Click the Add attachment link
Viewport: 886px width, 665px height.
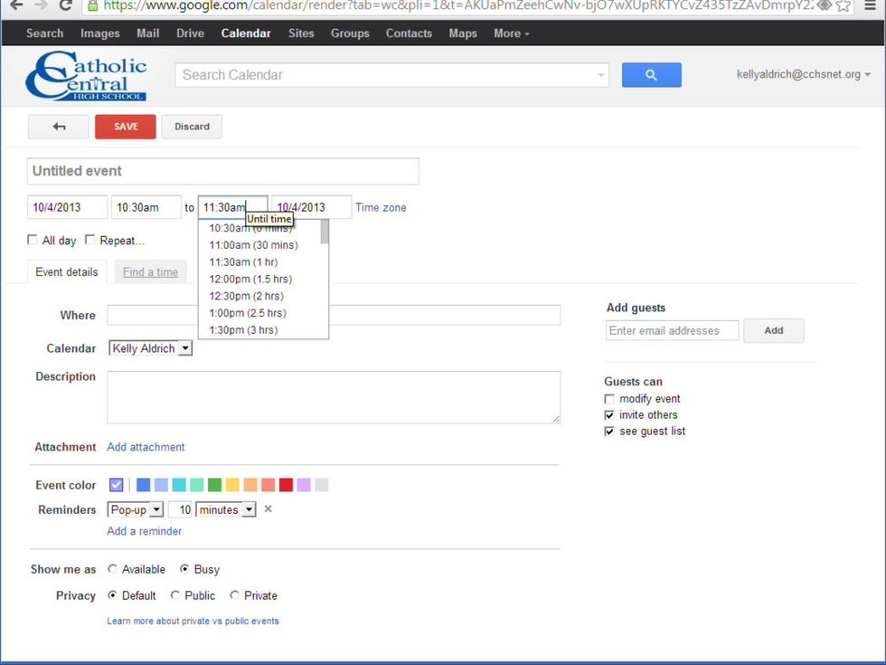coord(146,447)
